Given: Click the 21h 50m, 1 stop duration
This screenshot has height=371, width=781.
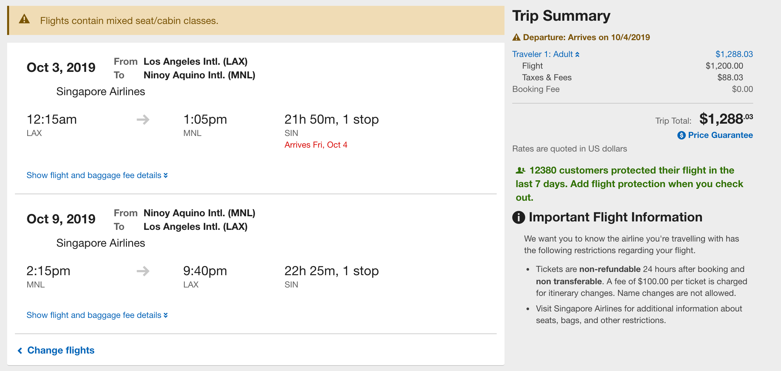Looking at the screenshot, I should coord(331,119).
